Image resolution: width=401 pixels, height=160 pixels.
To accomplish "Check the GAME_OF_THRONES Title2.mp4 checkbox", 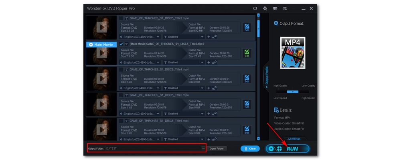I will 121,18.
